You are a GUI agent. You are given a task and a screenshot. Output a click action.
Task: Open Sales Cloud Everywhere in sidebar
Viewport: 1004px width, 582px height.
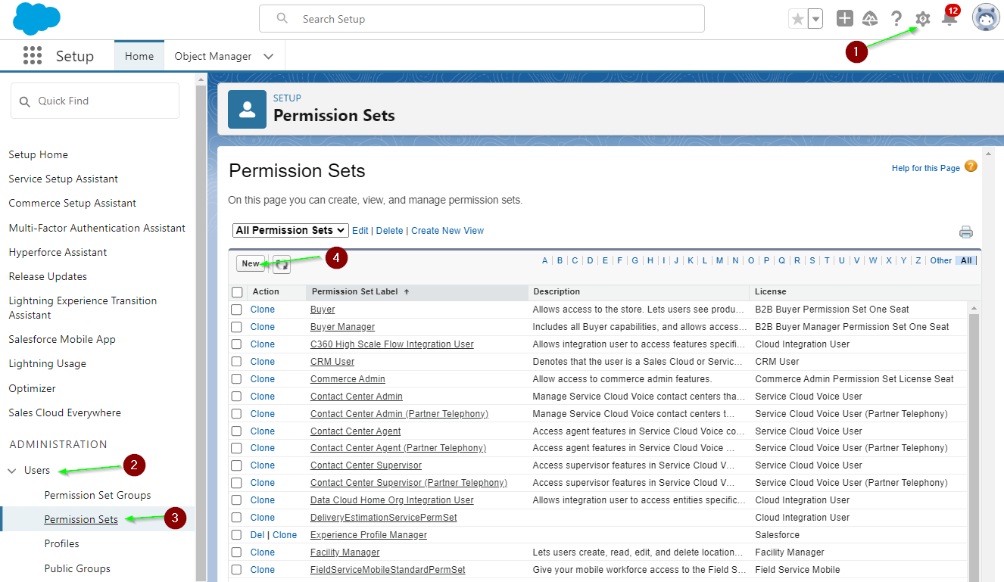[x=65, y=412]
